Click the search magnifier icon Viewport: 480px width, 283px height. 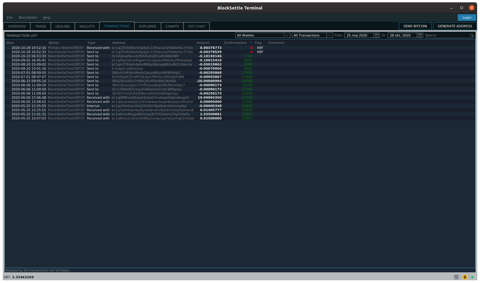[x=472, y=35]
